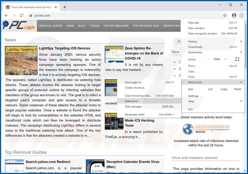Screen dimensions: 248x174
Task: Click the three-dot Chrome menu button
Action: click(x=241, y=15)
